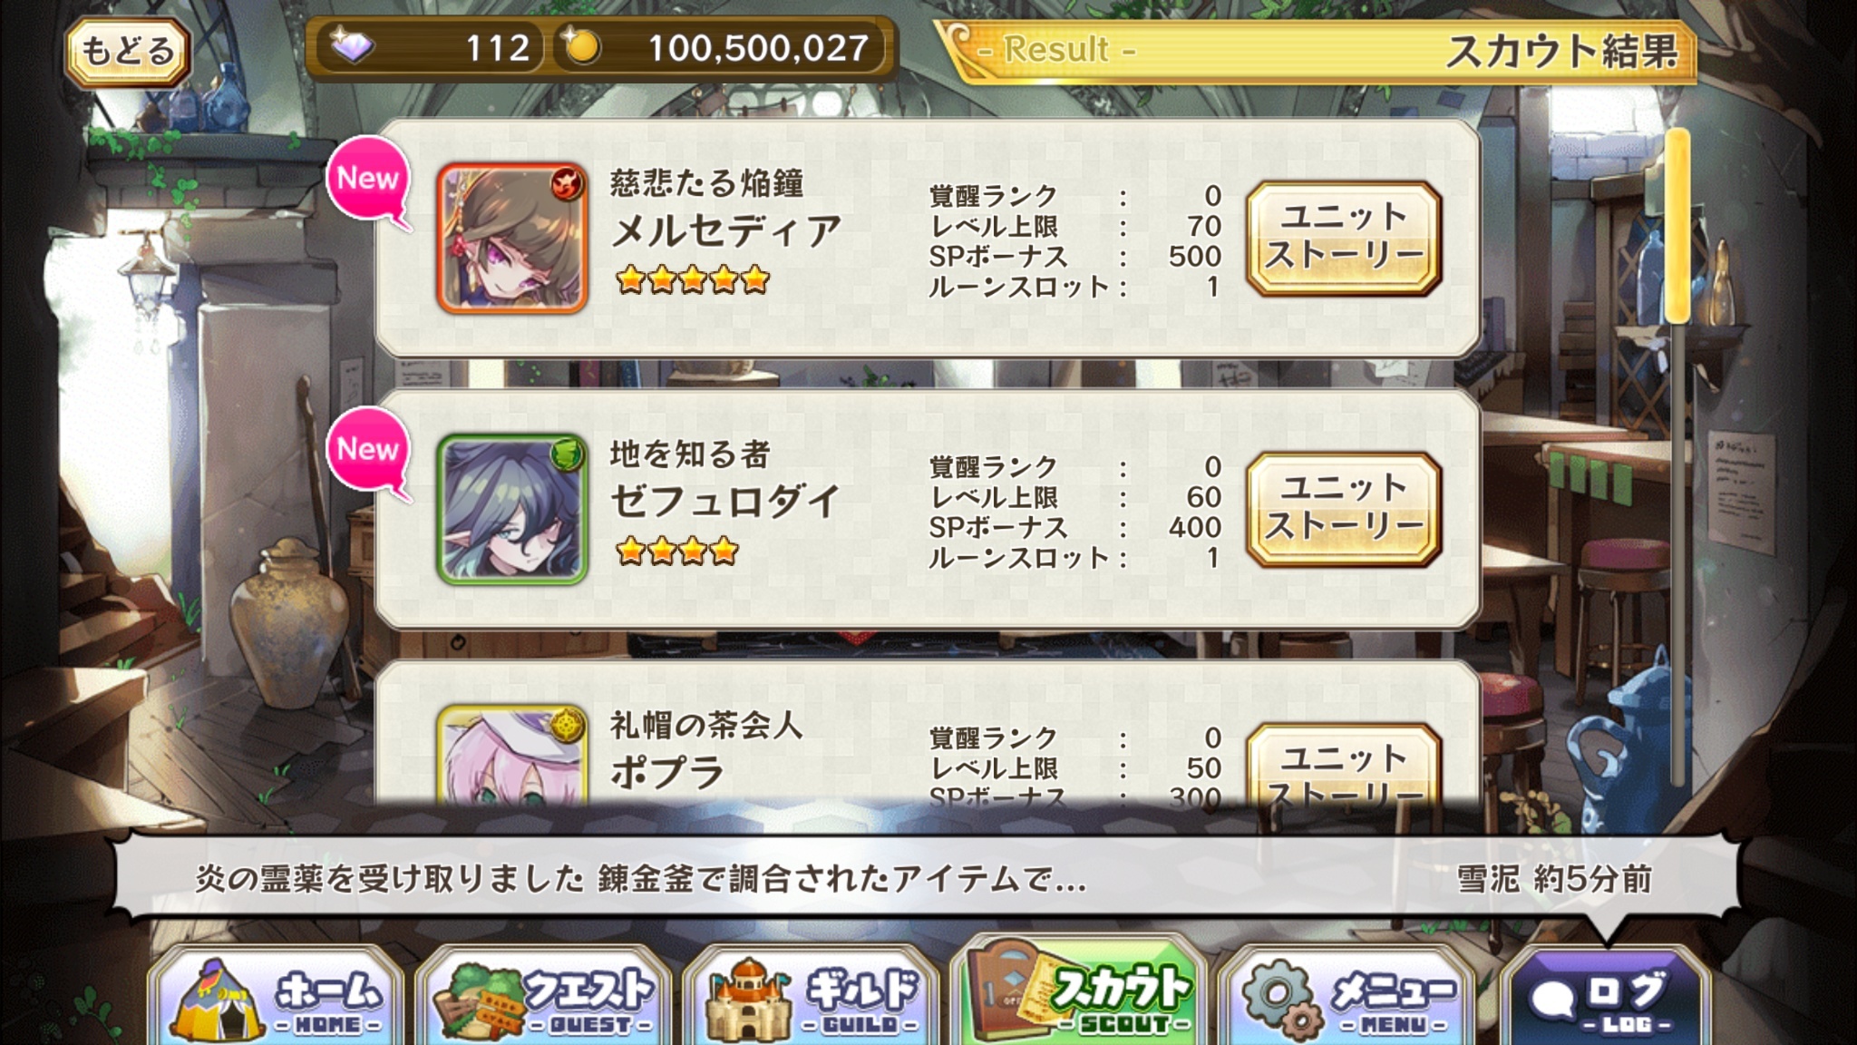The height and width of the screenshot is (1045, 1857).
Task: Open the ギルド guild tab
Action: (812, 996)
